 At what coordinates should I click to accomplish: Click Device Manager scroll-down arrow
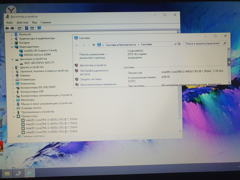180,131
